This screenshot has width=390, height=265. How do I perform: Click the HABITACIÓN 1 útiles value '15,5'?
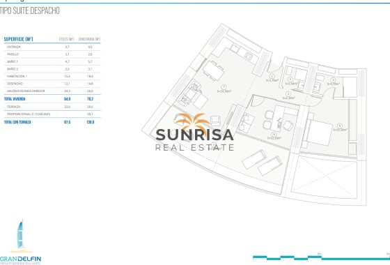[x=67, y=76]
